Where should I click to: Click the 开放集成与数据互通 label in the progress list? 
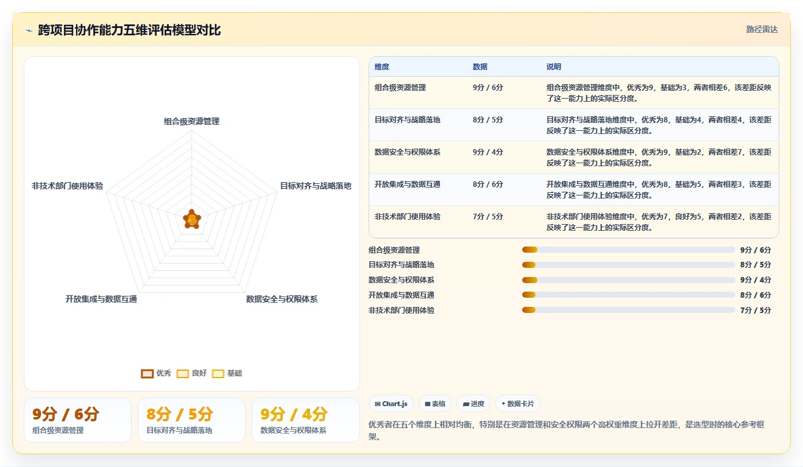pos(401,295)
